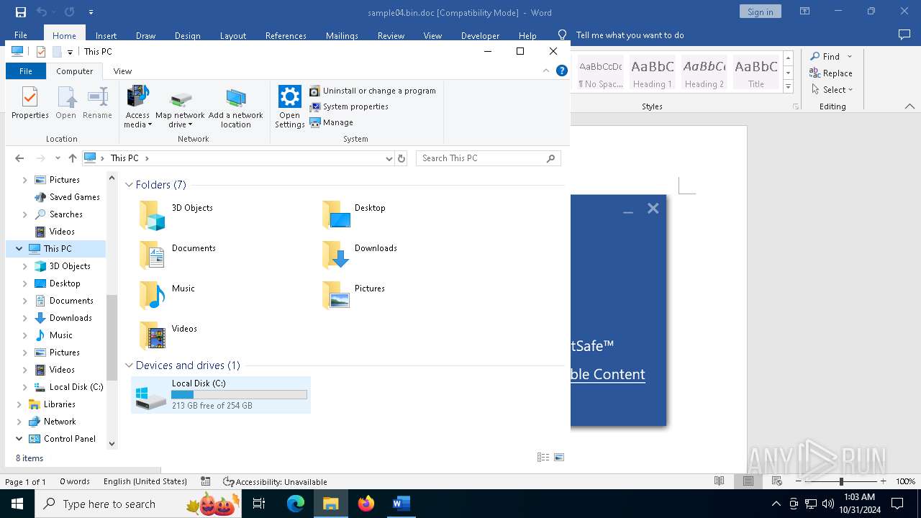Viewport: 921px width, 518px height.
Task: Open the recent locations dropdown arrow
Action: pos(58,158)
